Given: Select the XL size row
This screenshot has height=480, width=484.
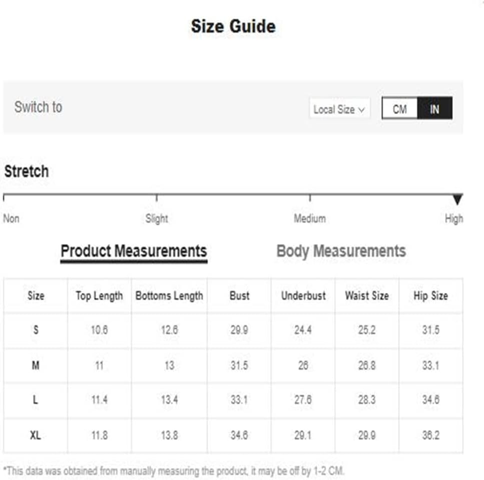Looking at the screenshot, I should 233,435.
